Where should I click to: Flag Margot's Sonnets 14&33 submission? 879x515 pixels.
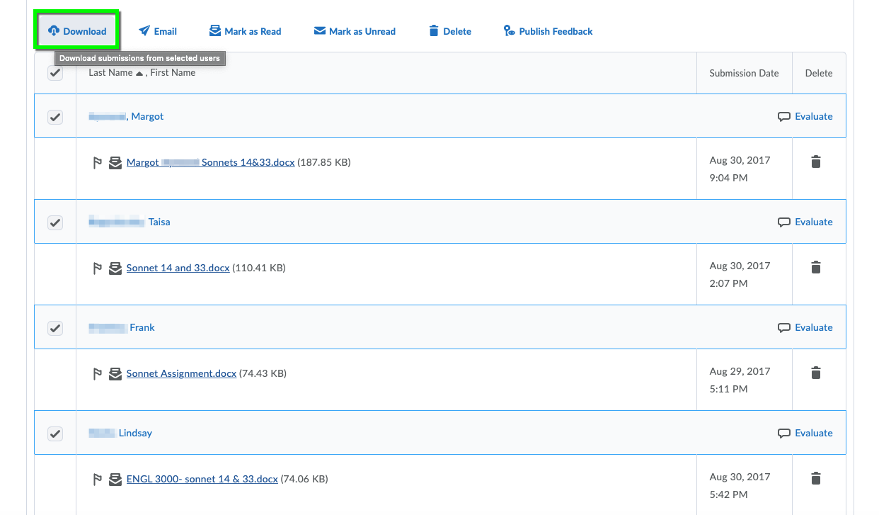(x=98, y=162)
